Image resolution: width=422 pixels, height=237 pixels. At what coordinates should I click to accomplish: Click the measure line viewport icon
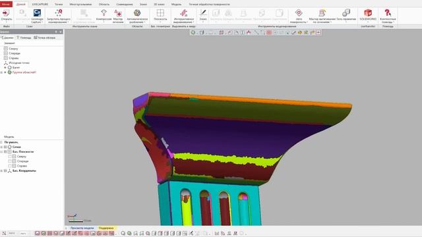(x=256, y=32)
